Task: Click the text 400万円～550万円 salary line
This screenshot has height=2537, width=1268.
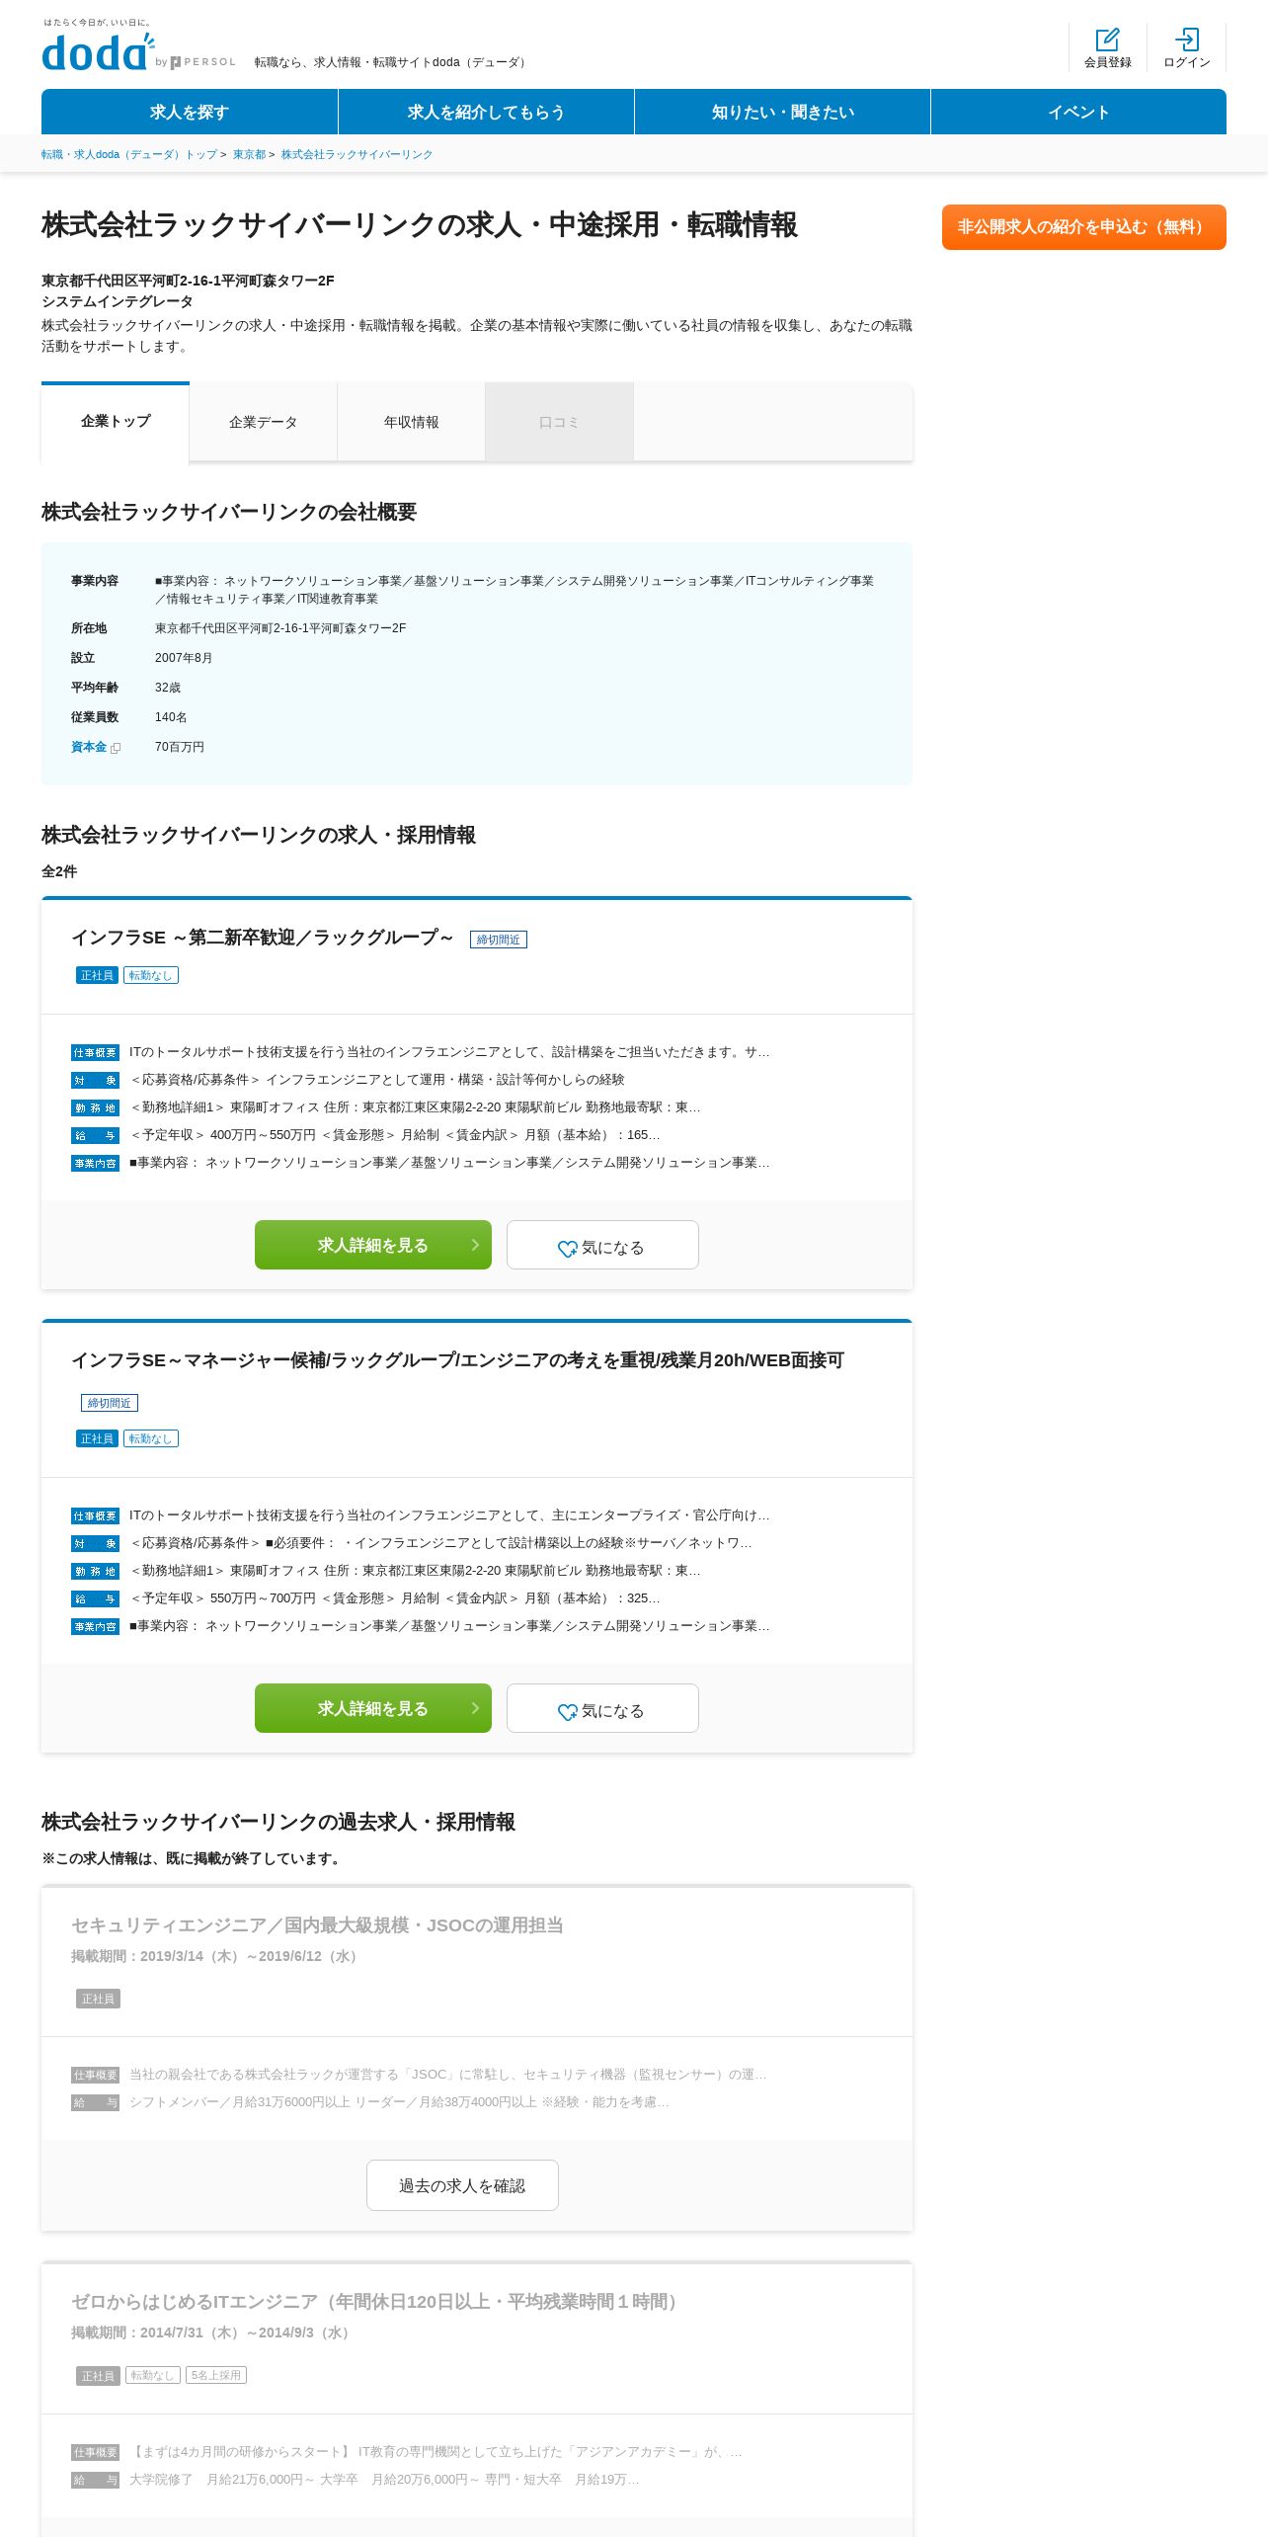Action: (395, 1135)
